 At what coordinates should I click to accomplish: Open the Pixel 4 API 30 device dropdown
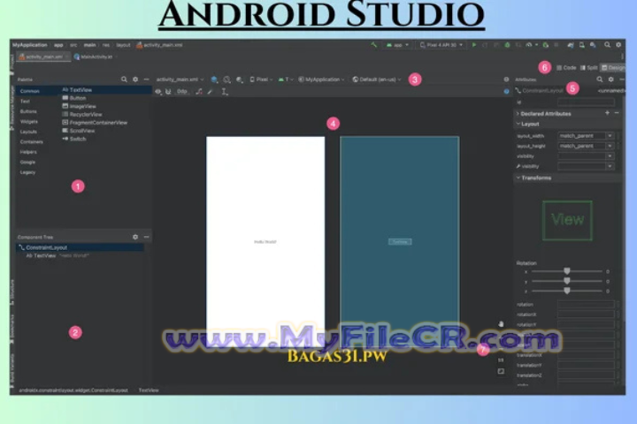coord(441,45)
